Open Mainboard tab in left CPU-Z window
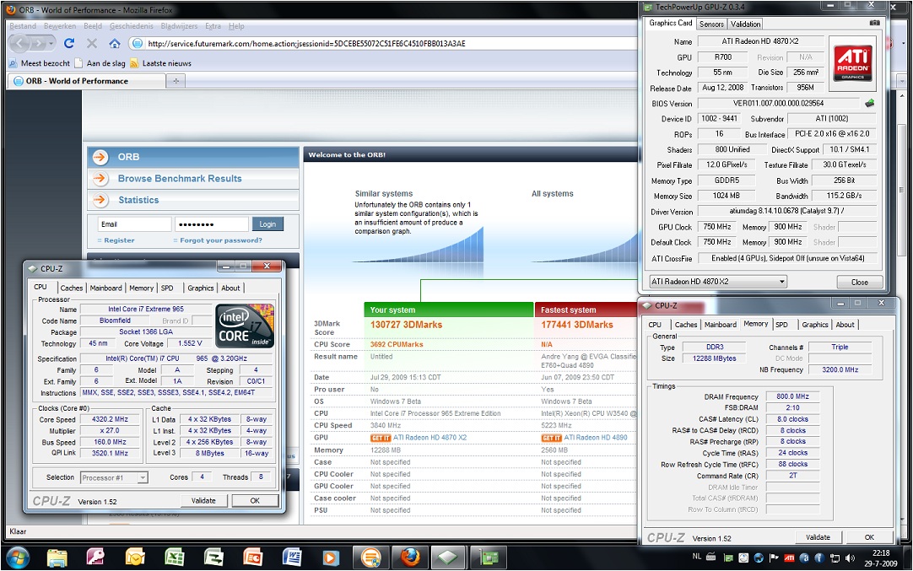 pos(105,288)
